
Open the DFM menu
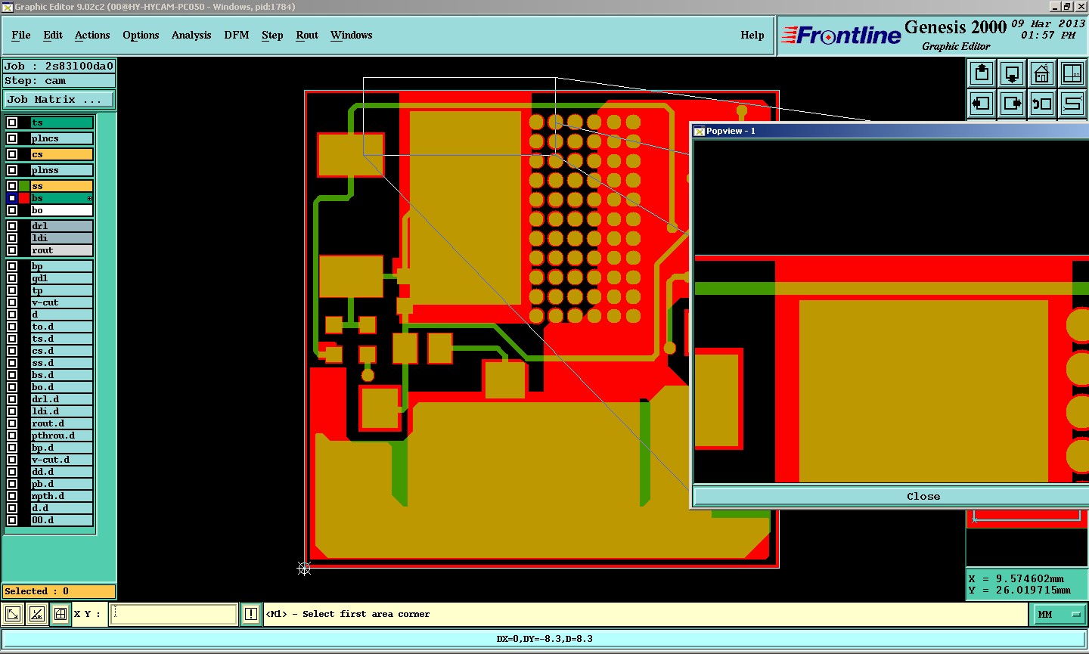coord(237,35)
